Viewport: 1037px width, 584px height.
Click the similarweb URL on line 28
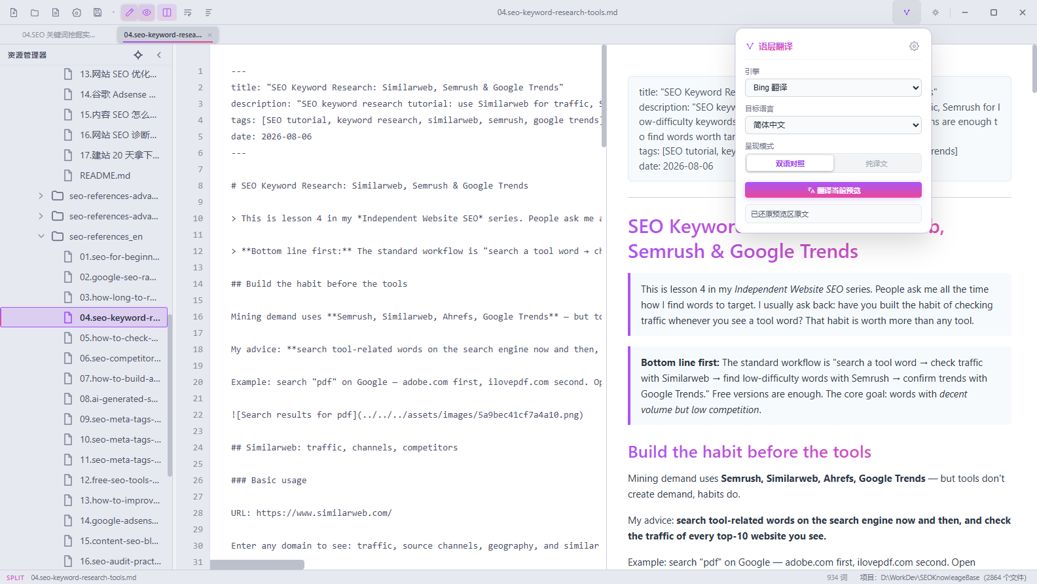[x=324, y=513]
